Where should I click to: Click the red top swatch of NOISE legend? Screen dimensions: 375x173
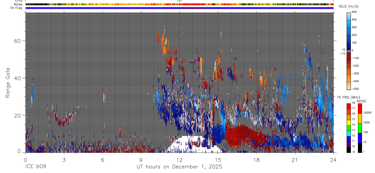(360, 108)
